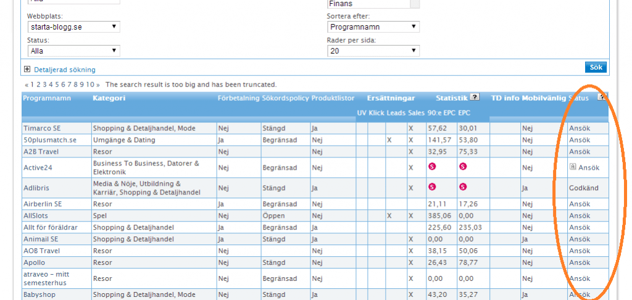
Task: Click the Förbetalning column header
Action: click(x=239, y=98)
